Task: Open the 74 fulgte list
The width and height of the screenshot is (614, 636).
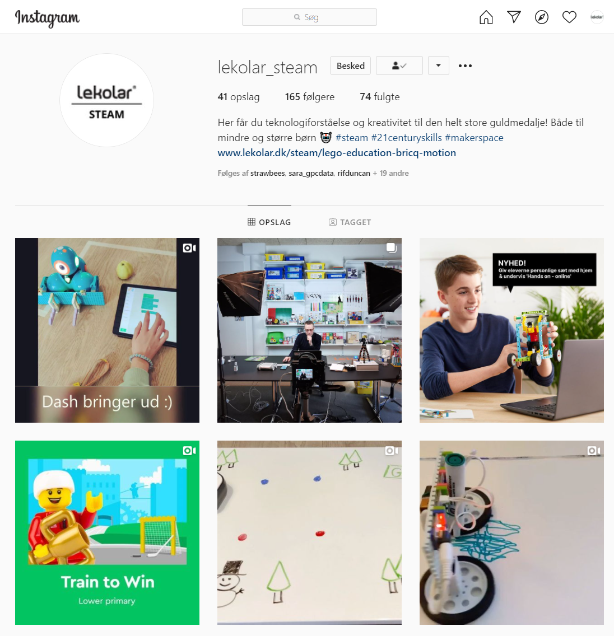Action: (x=380, y=97)
